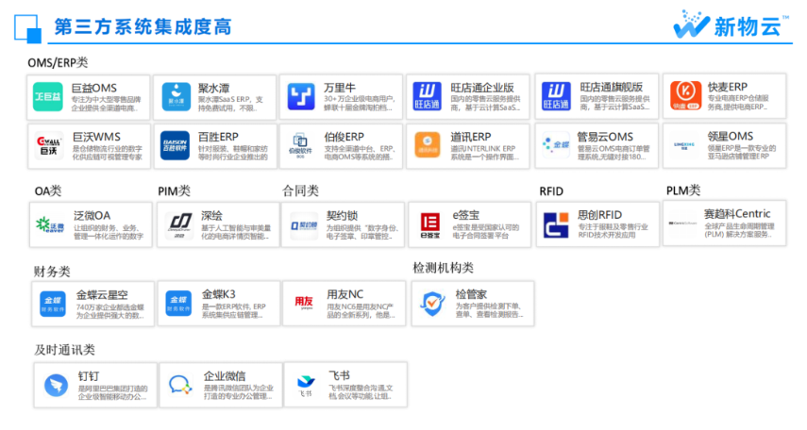The height and width of the screenshot is (430, 807).
Task: Click the 金蝶云星空 card title
Action: coord(102,295)
